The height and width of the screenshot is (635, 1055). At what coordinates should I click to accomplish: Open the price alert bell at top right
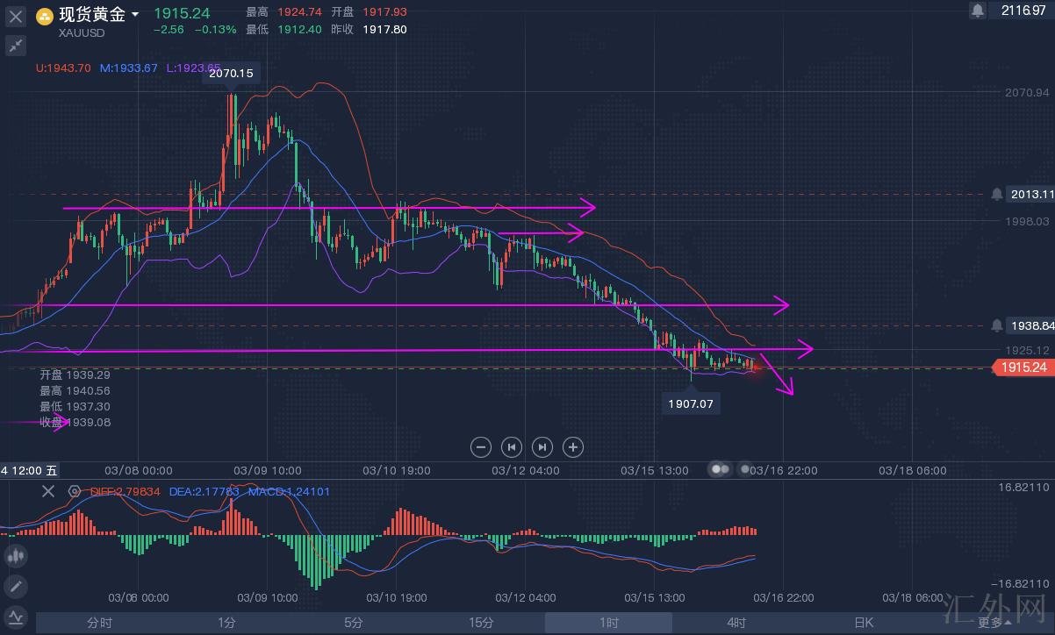pos(978,11)
